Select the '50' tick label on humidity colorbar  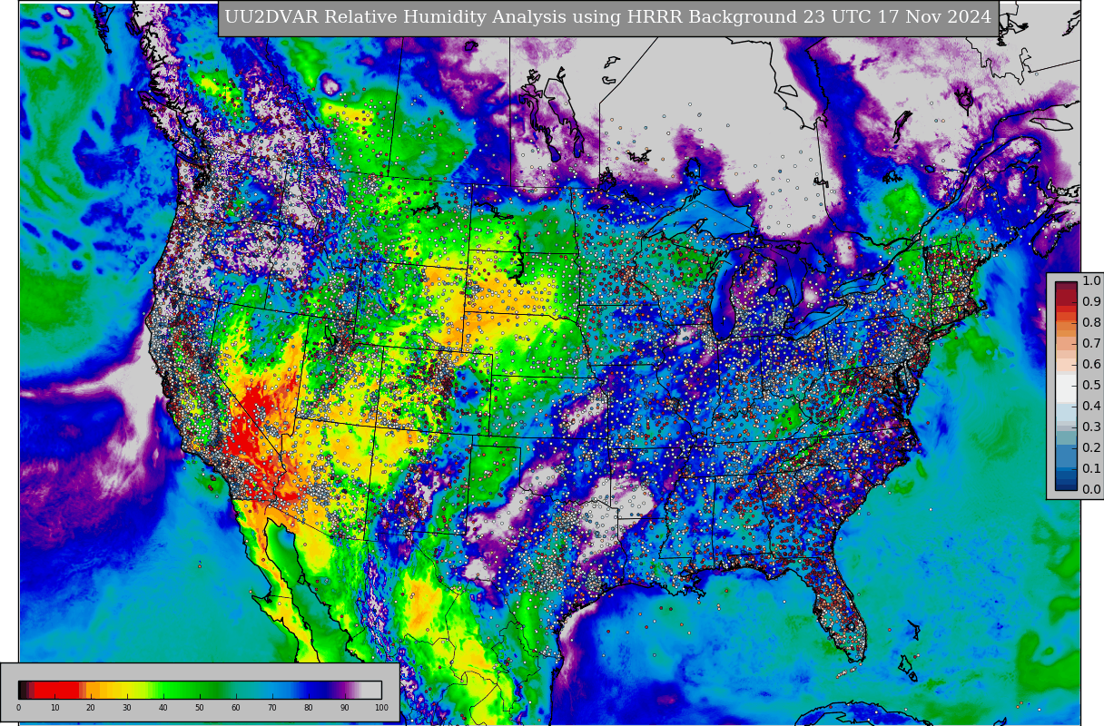pos(200,708)
